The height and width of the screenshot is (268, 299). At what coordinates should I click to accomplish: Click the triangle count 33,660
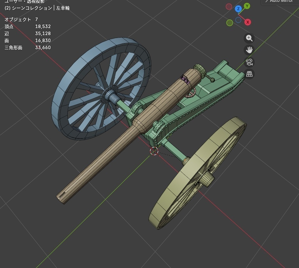pos(43,48)
